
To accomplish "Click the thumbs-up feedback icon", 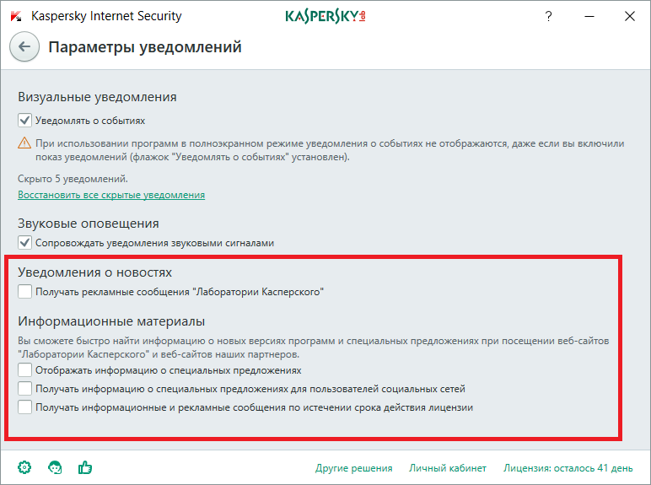I will coord(85,467).
